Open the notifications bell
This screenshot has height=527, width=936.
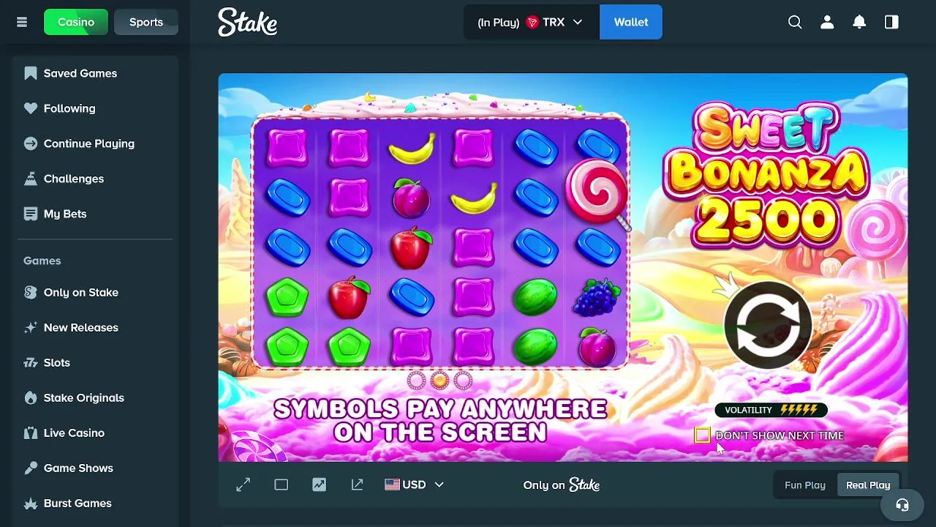[859, 22]
